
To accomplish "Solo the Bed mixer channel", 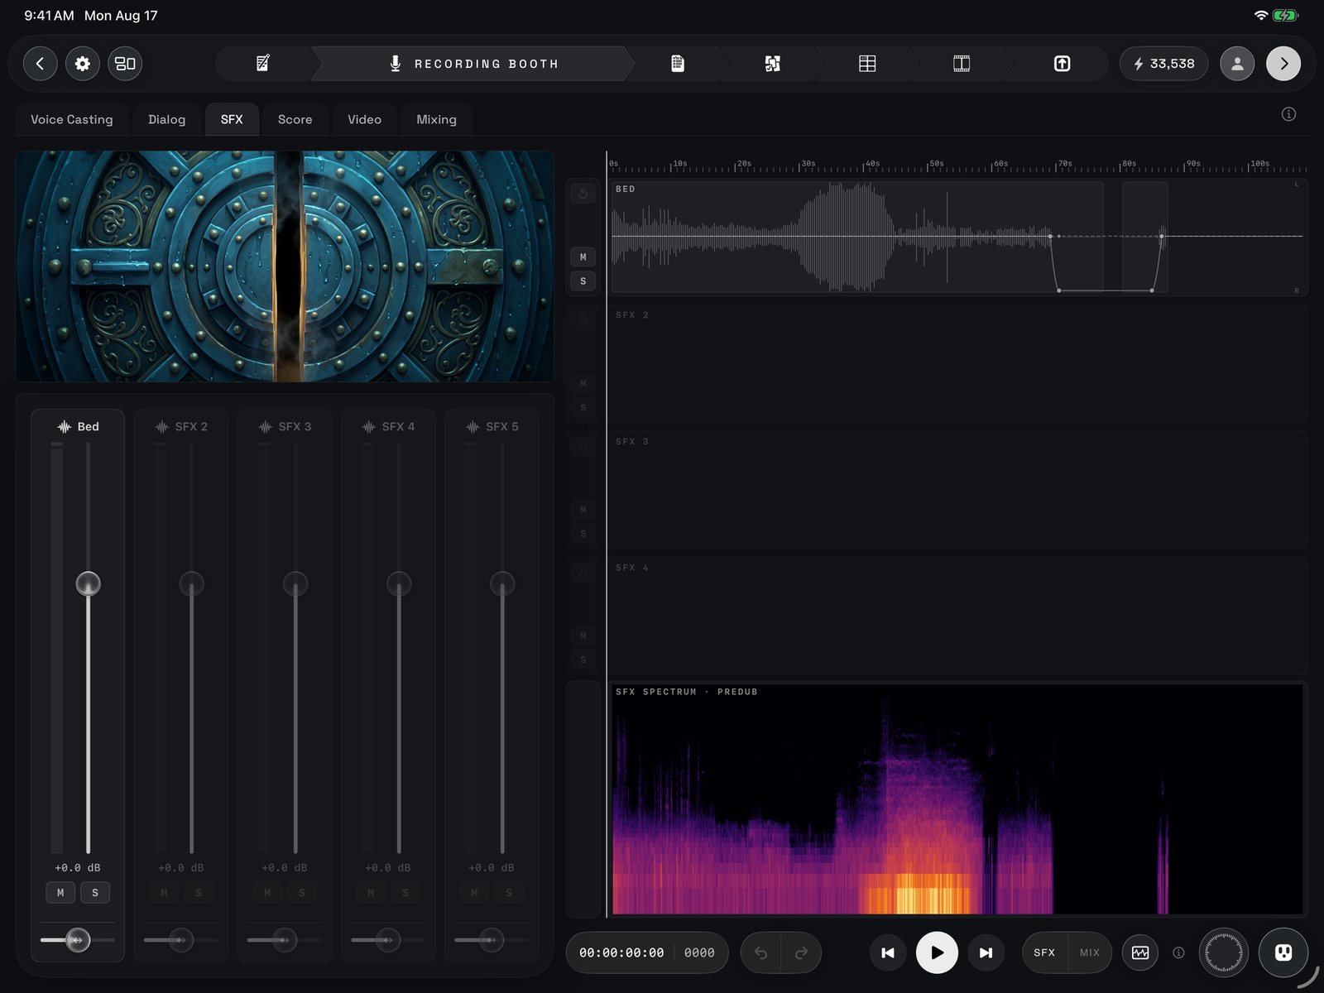I will point(95,893).
